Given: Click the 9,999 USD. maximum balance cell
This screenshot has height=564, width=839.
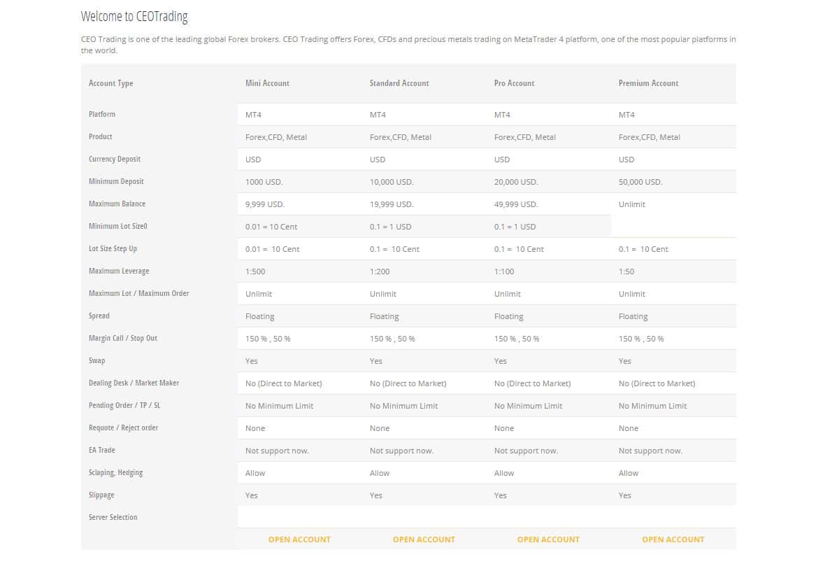Looking at the screenshot, I should [265, 204].
